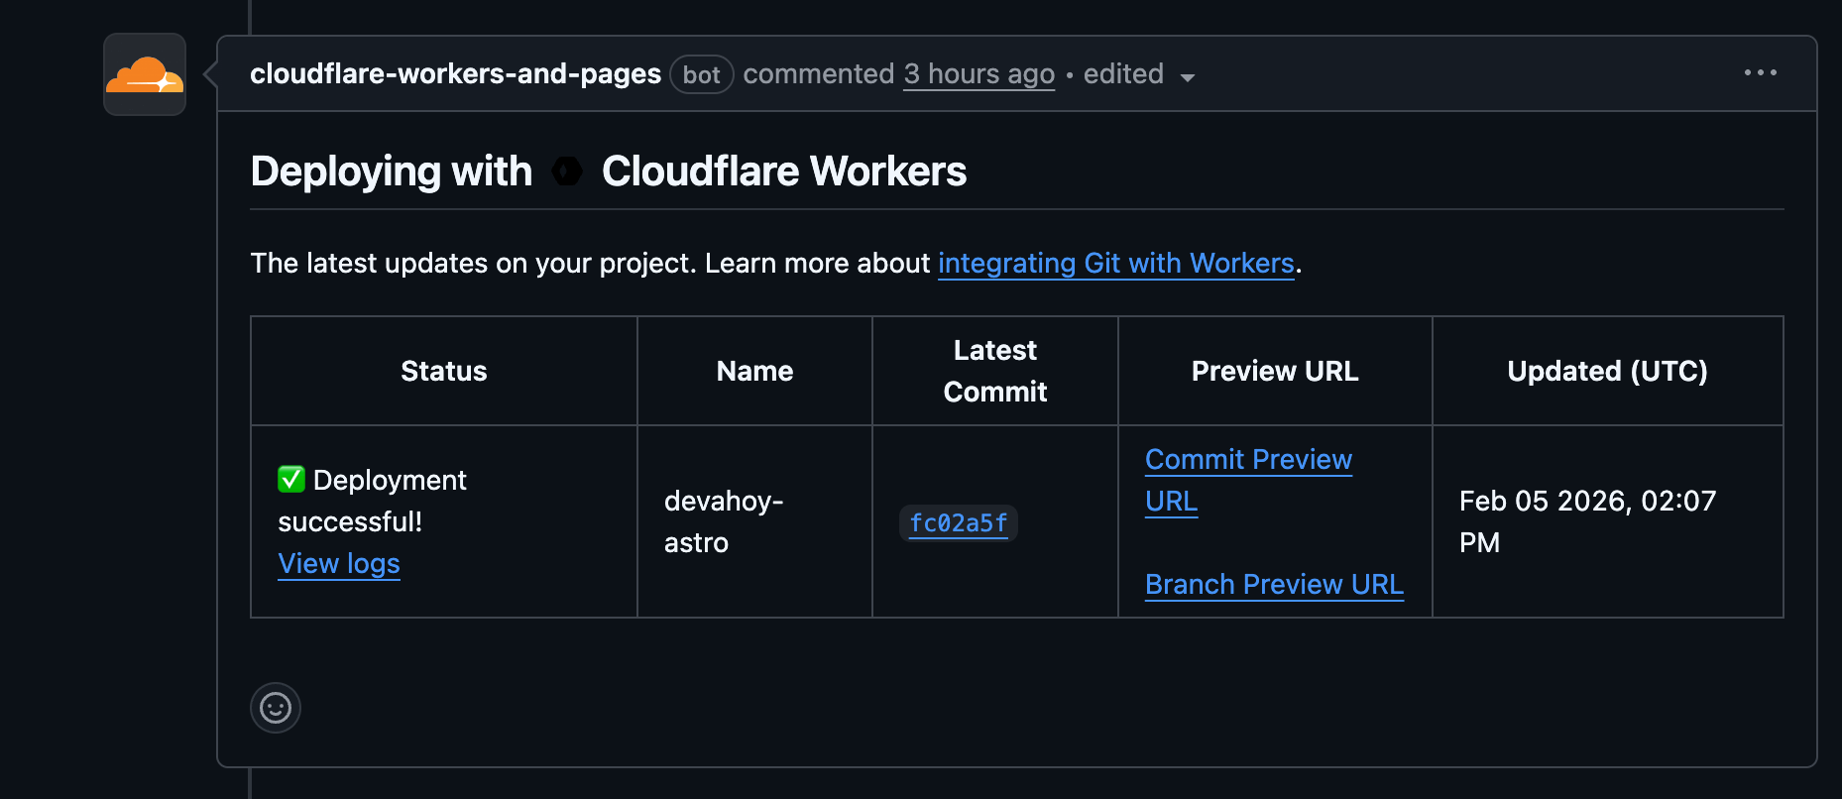Open cloudflare-workers-and-pages author profile
The image size is (1842, 799).
coord(455,74)
